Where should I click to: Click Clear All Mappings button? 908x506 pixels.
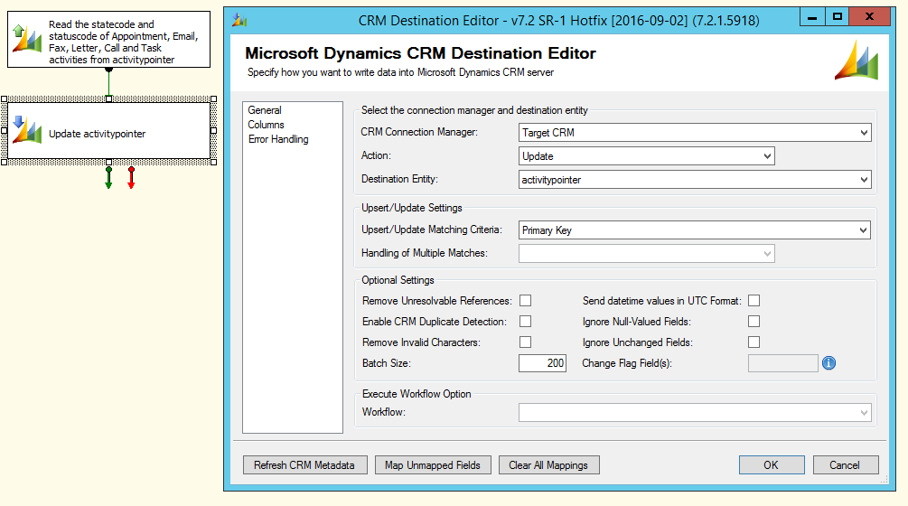548,465
